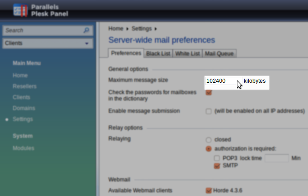Open Settings in the Main Menu
The width and height of the screenshot is (308, 196).
click(23, 119)
